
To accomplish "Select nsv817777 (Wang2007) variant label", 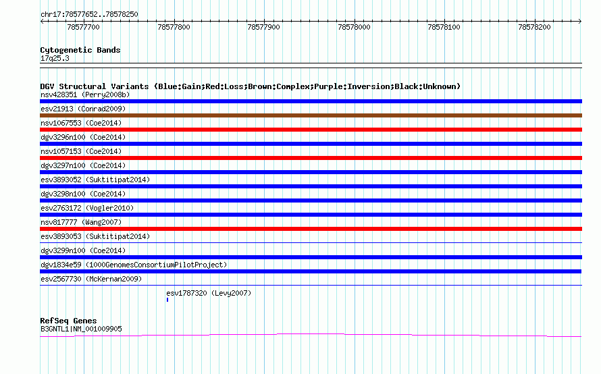I will click(81, 222).
